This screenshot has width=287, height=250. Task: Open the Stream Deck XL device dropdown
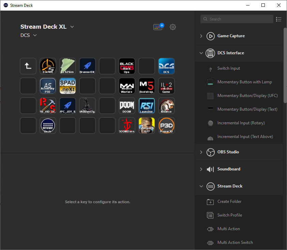(x=47, y=27)
